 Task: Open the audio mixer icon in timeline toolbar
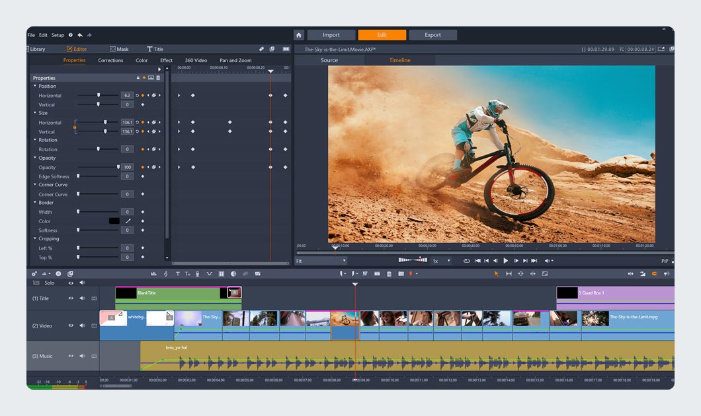[153, 273]
